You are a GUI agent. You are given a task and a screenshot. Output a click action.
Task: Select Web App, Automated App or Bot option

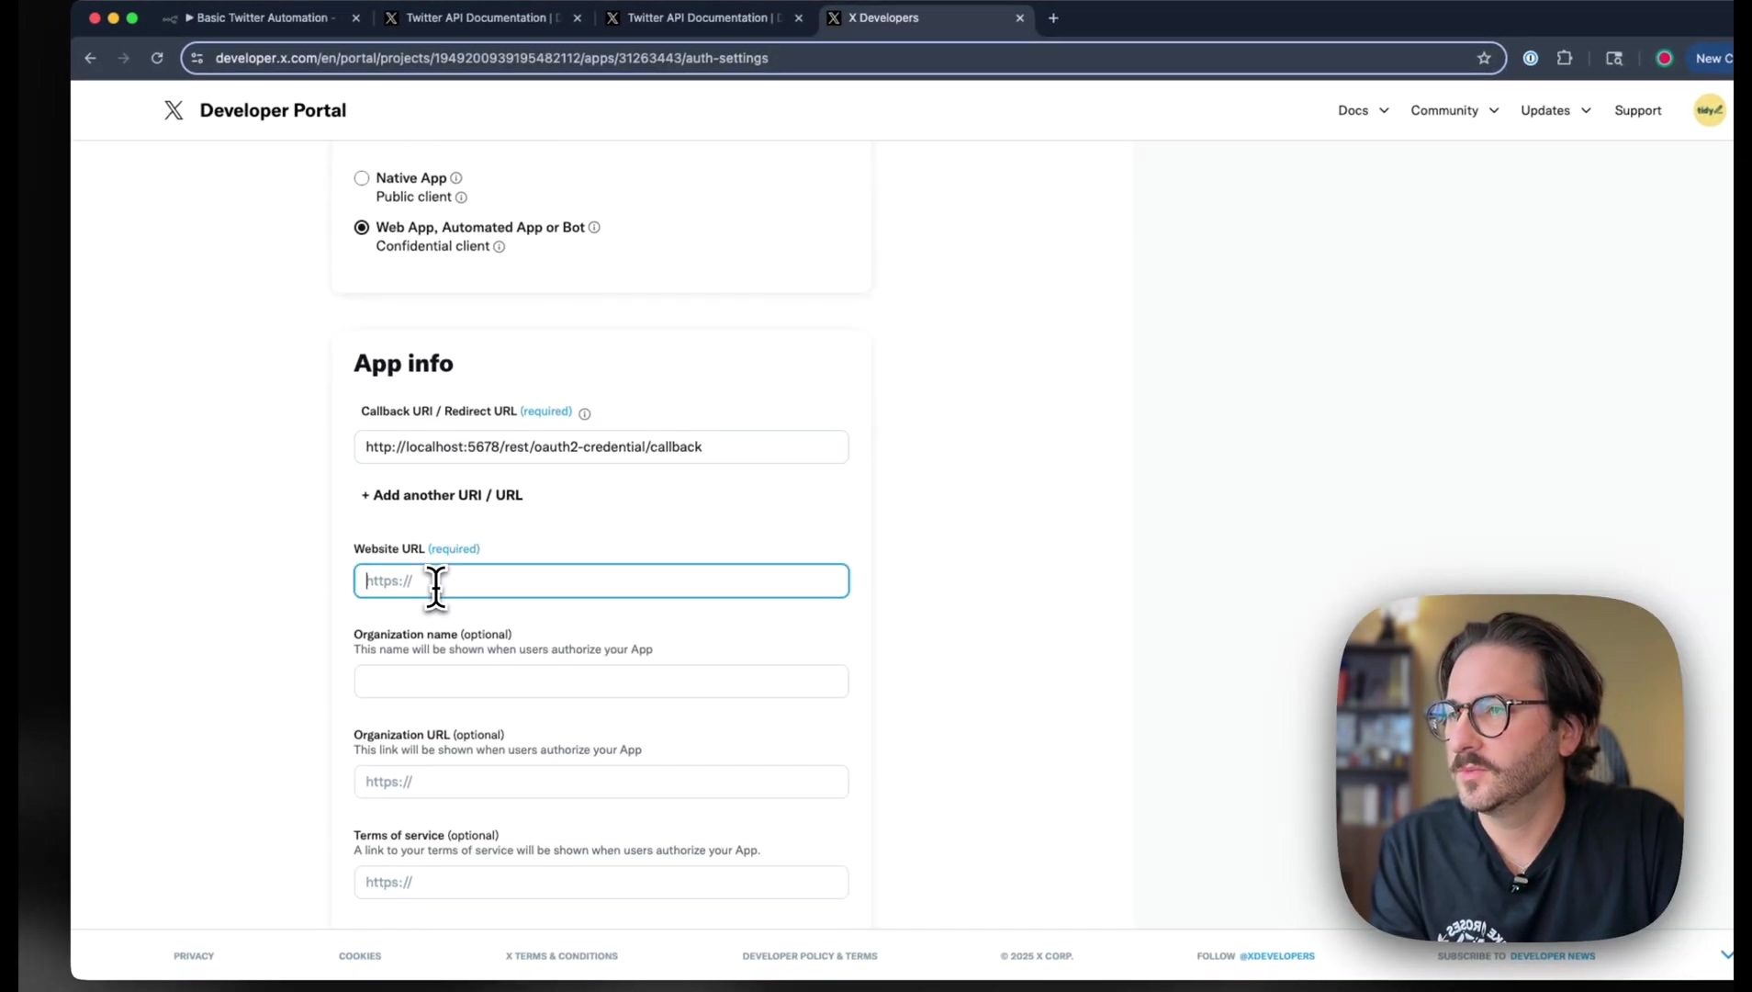coord(362,228)
